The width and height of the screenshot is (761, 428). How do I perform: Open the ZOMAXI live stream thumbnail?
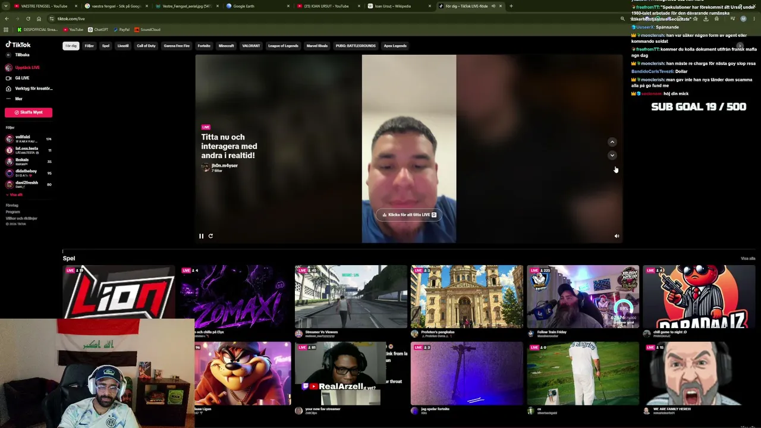tap(236, 297)
